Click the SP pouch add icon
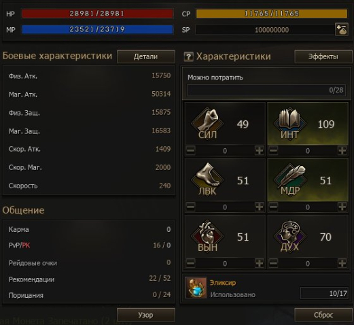 tap(342, 29)
